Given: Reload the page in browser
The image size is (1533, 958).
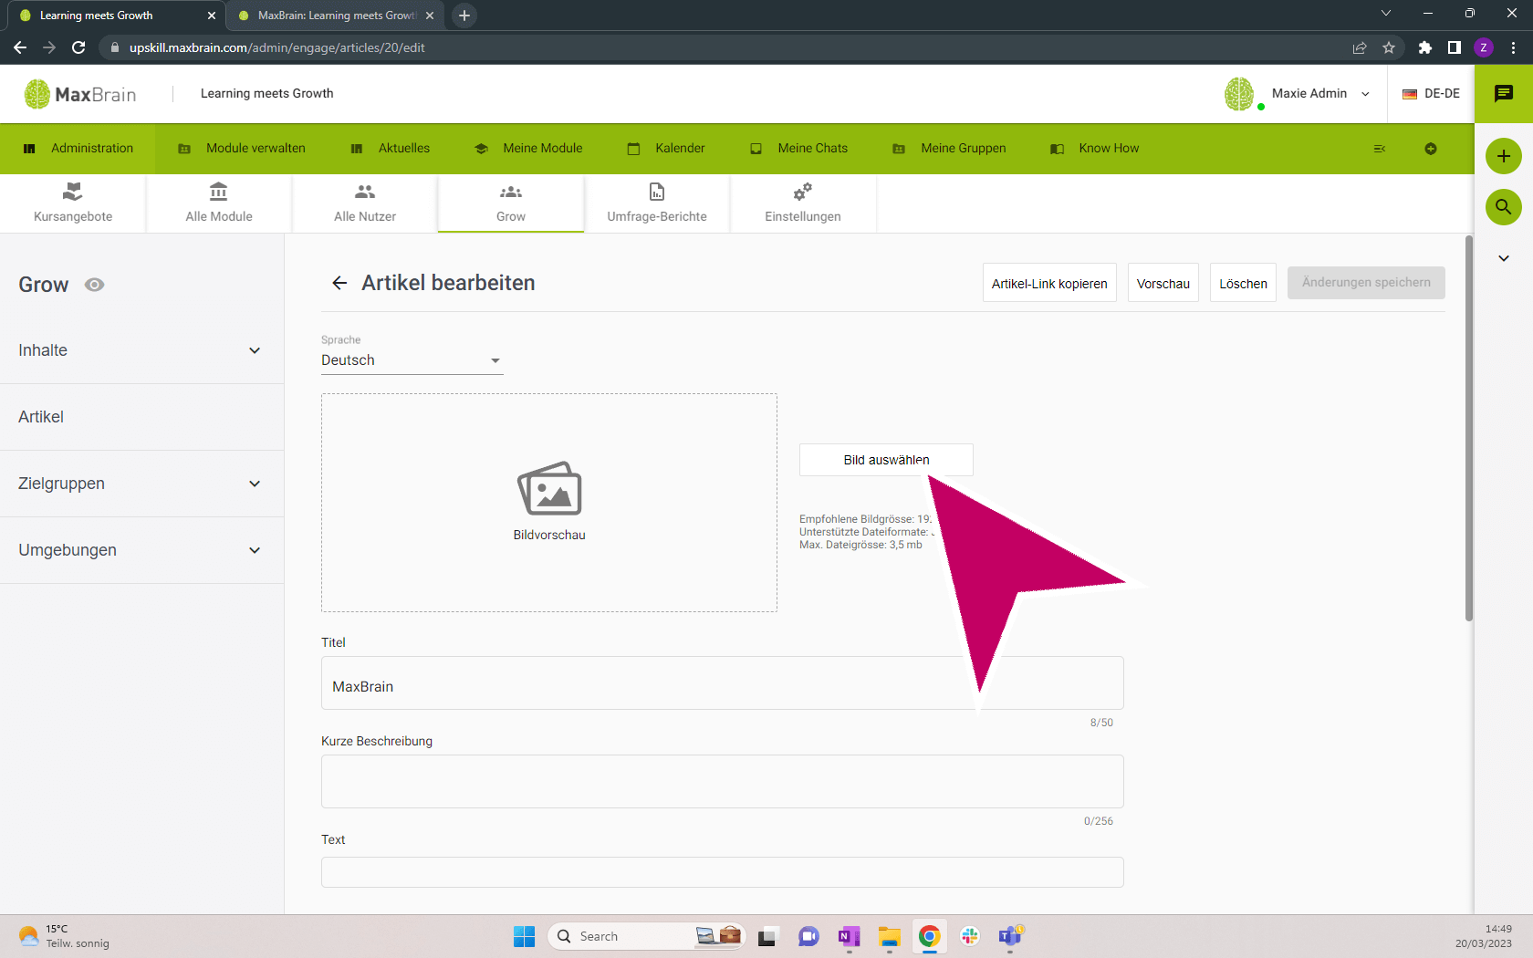Looking at the screenshot, I should (78, 47).
